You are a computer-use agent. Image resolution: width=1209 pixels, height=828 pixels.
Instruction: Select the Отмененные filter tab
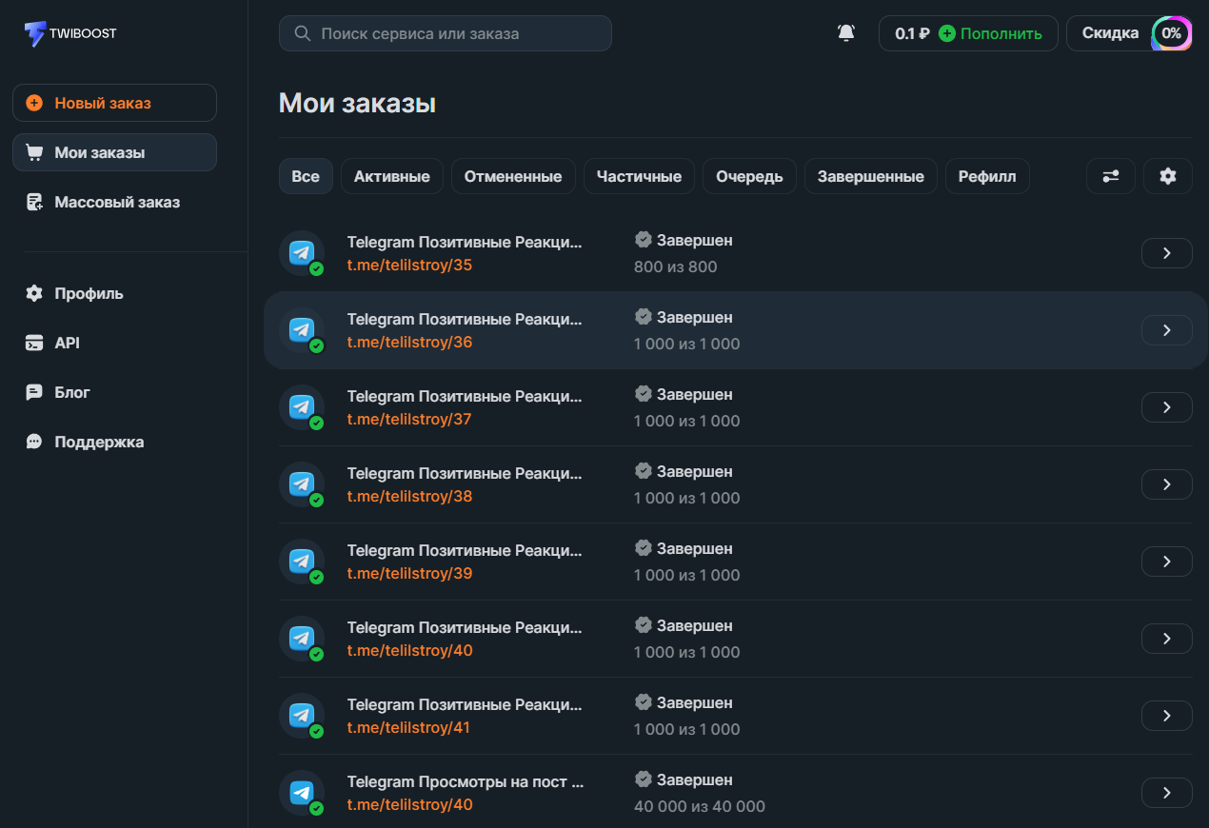click(x=513, y=176)
